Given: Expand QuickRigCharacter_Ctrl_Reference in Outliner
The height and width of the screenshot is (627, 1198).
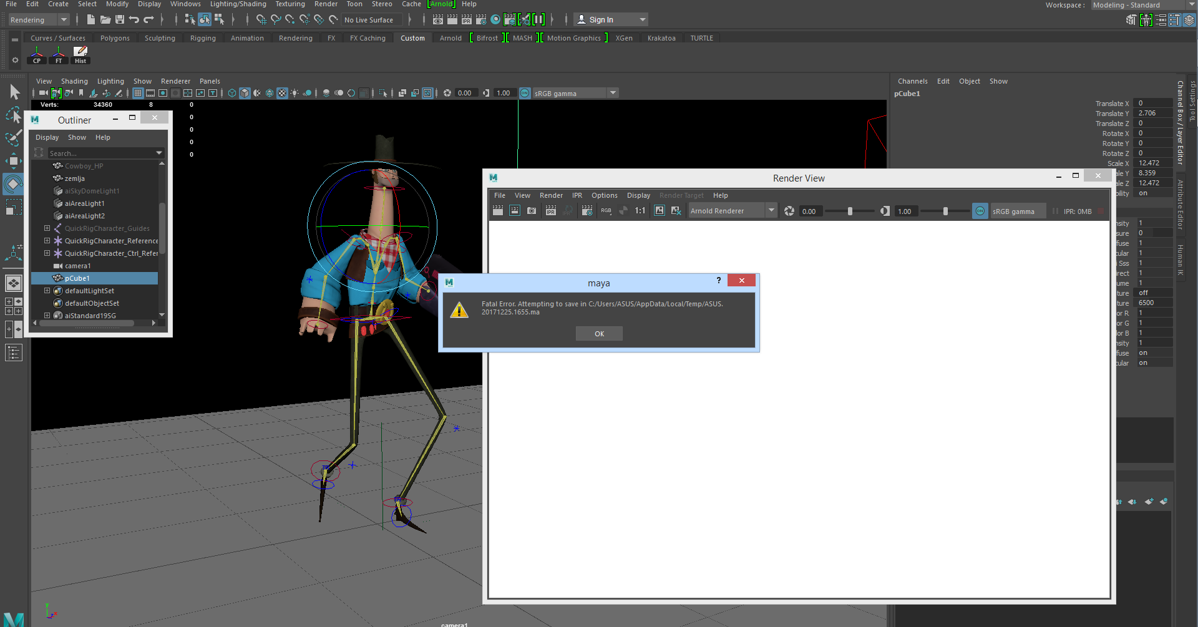Looking at the screenshot, I should (x=47, y=253).
